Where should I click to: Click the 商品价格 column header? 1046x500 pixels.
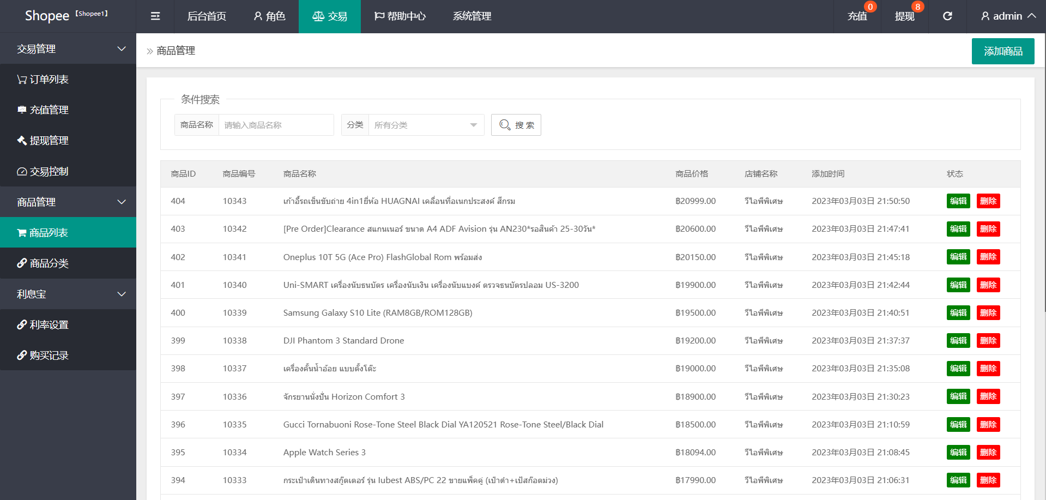coord(692,174)
